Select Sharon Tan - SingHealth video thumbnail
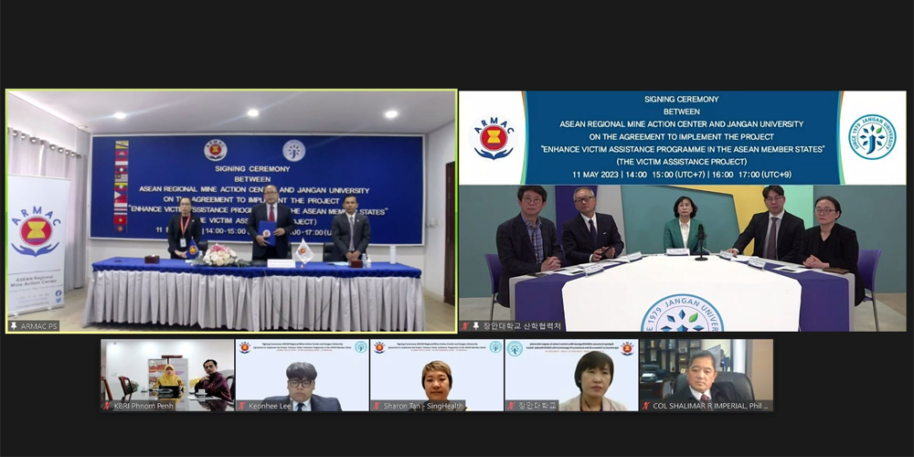The image size is (914, 457). 436,370
